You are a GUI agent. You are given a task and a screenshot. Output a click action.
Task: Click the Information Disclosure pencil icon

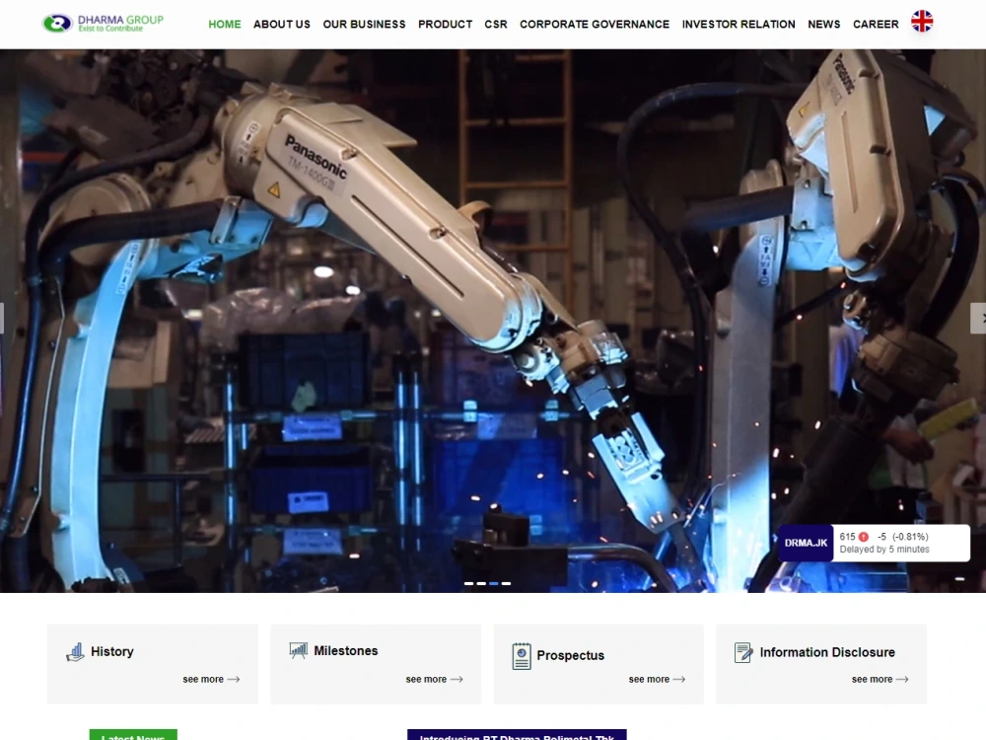point(743,652)
